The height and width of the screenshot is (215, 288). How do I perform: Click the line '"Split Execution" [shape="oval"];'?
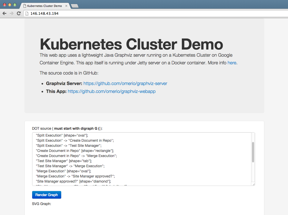pos(62,135)
